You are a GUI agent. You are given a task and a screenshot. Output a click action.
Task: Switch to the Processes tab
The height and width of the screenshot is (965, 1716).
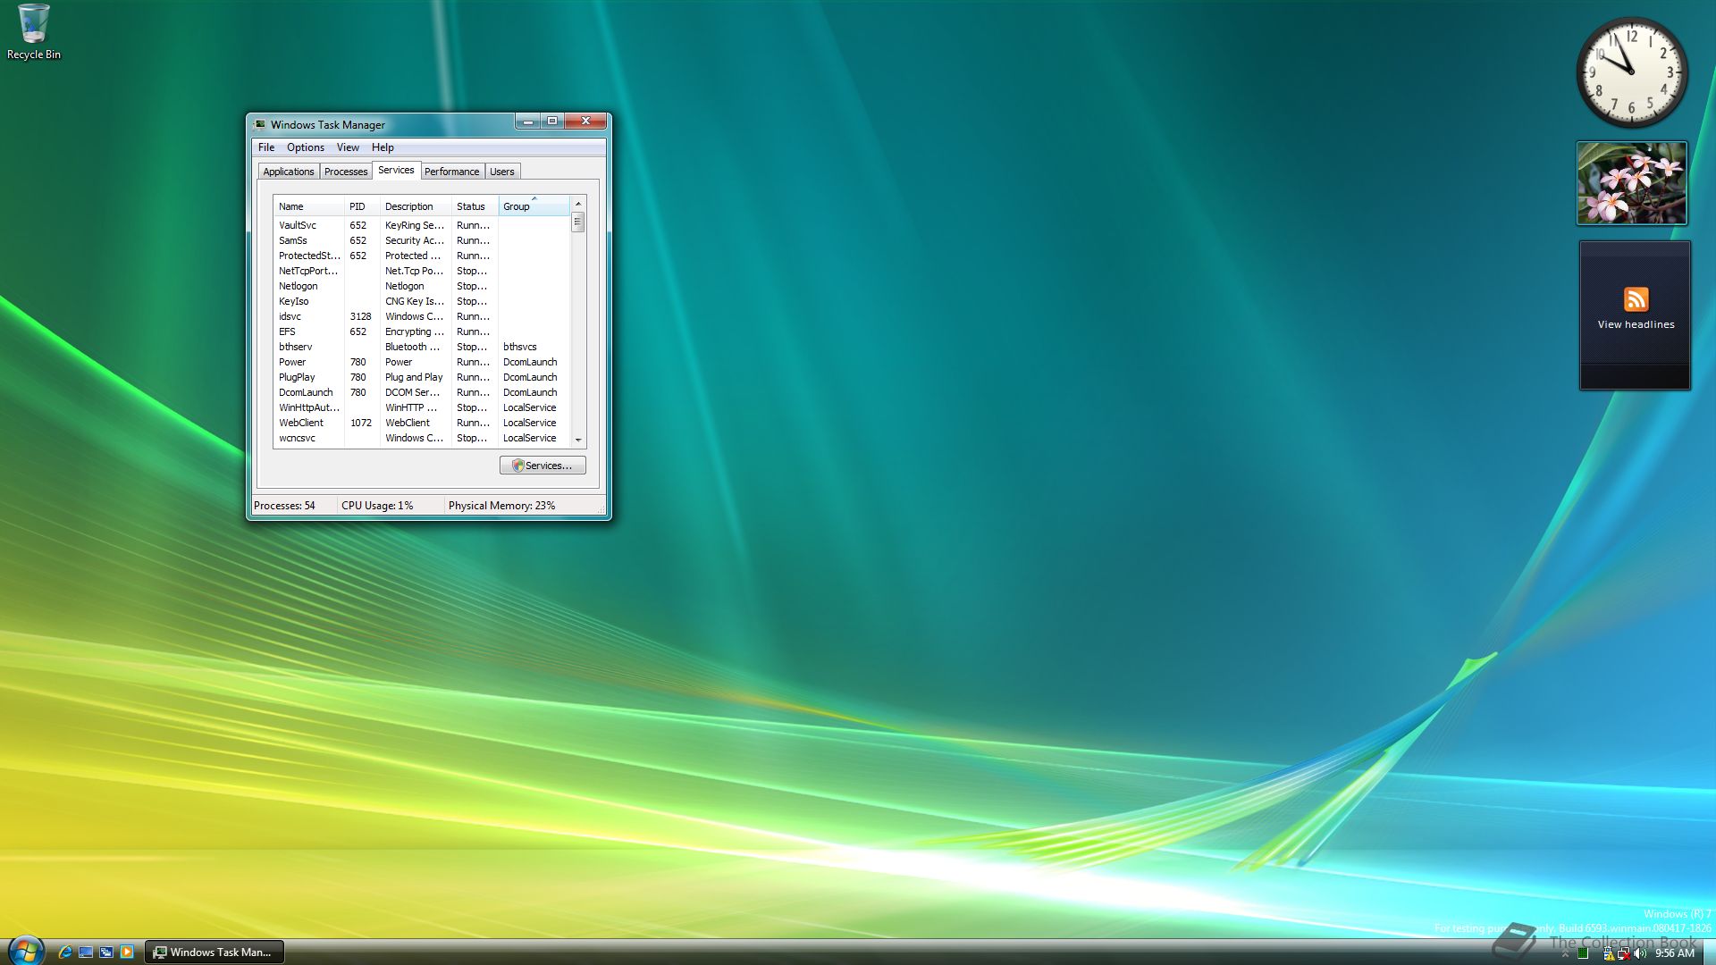click(x=346, y=172)
